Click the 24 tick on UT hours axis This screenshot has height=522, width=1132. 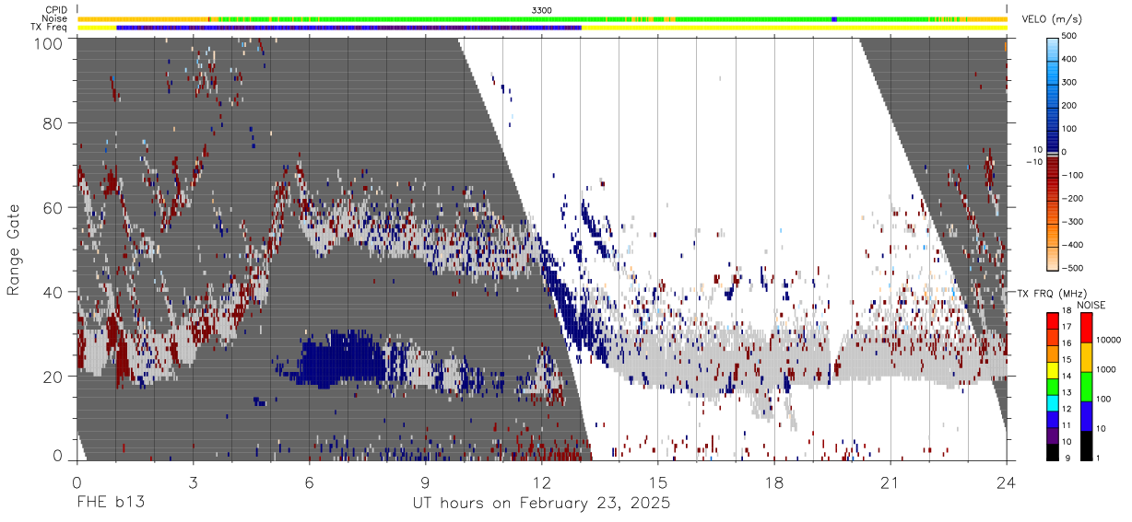[1007, 481]
